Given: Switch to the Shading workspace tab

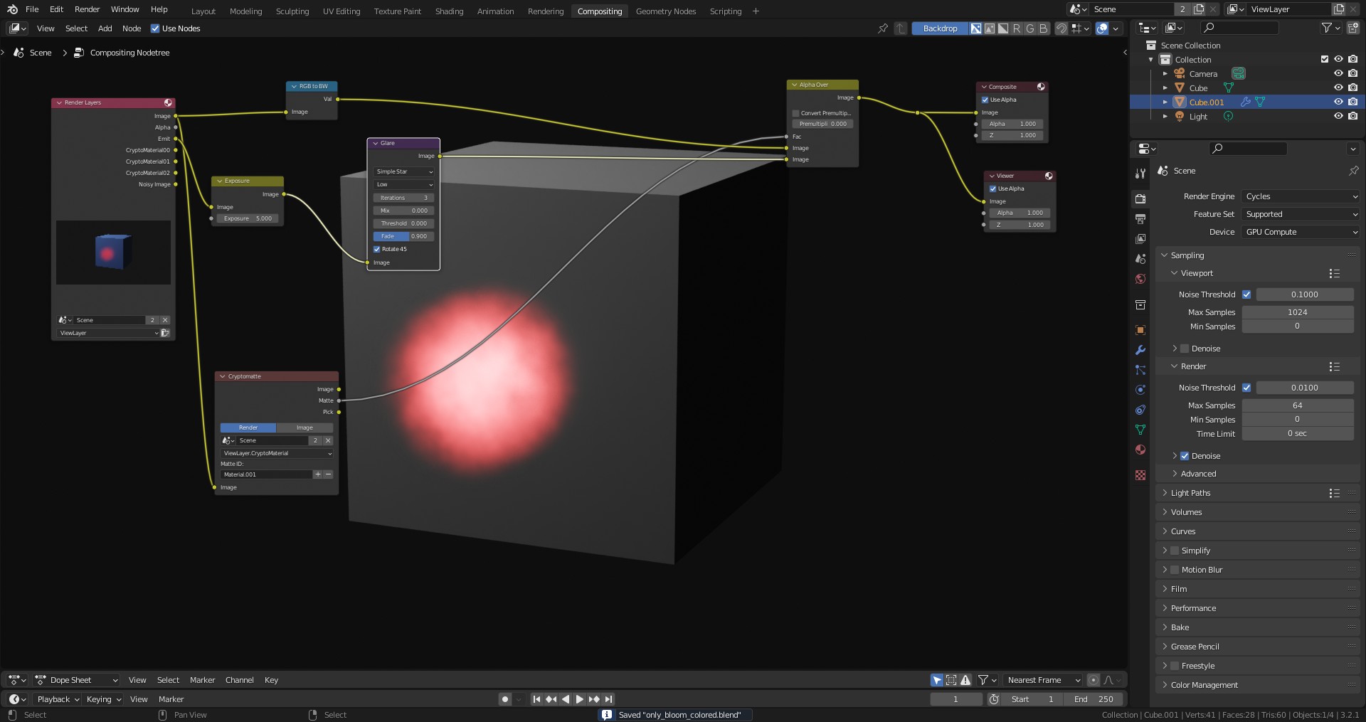Looking at the screenshot, I should (449, 11).
